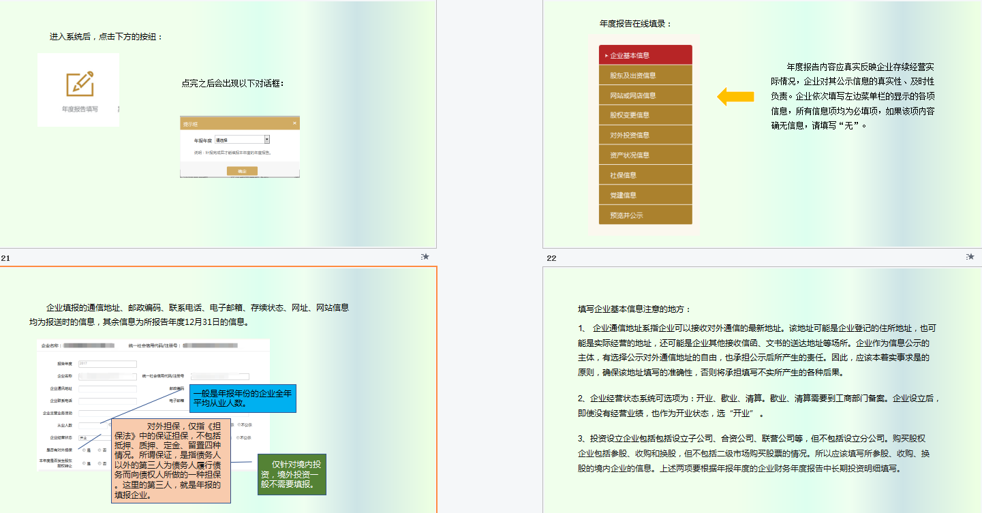Image resolution: width=982 pixels, height=513 pixels.
Task: Select the 否 radio for 对外担保
Action: (100, 450)
